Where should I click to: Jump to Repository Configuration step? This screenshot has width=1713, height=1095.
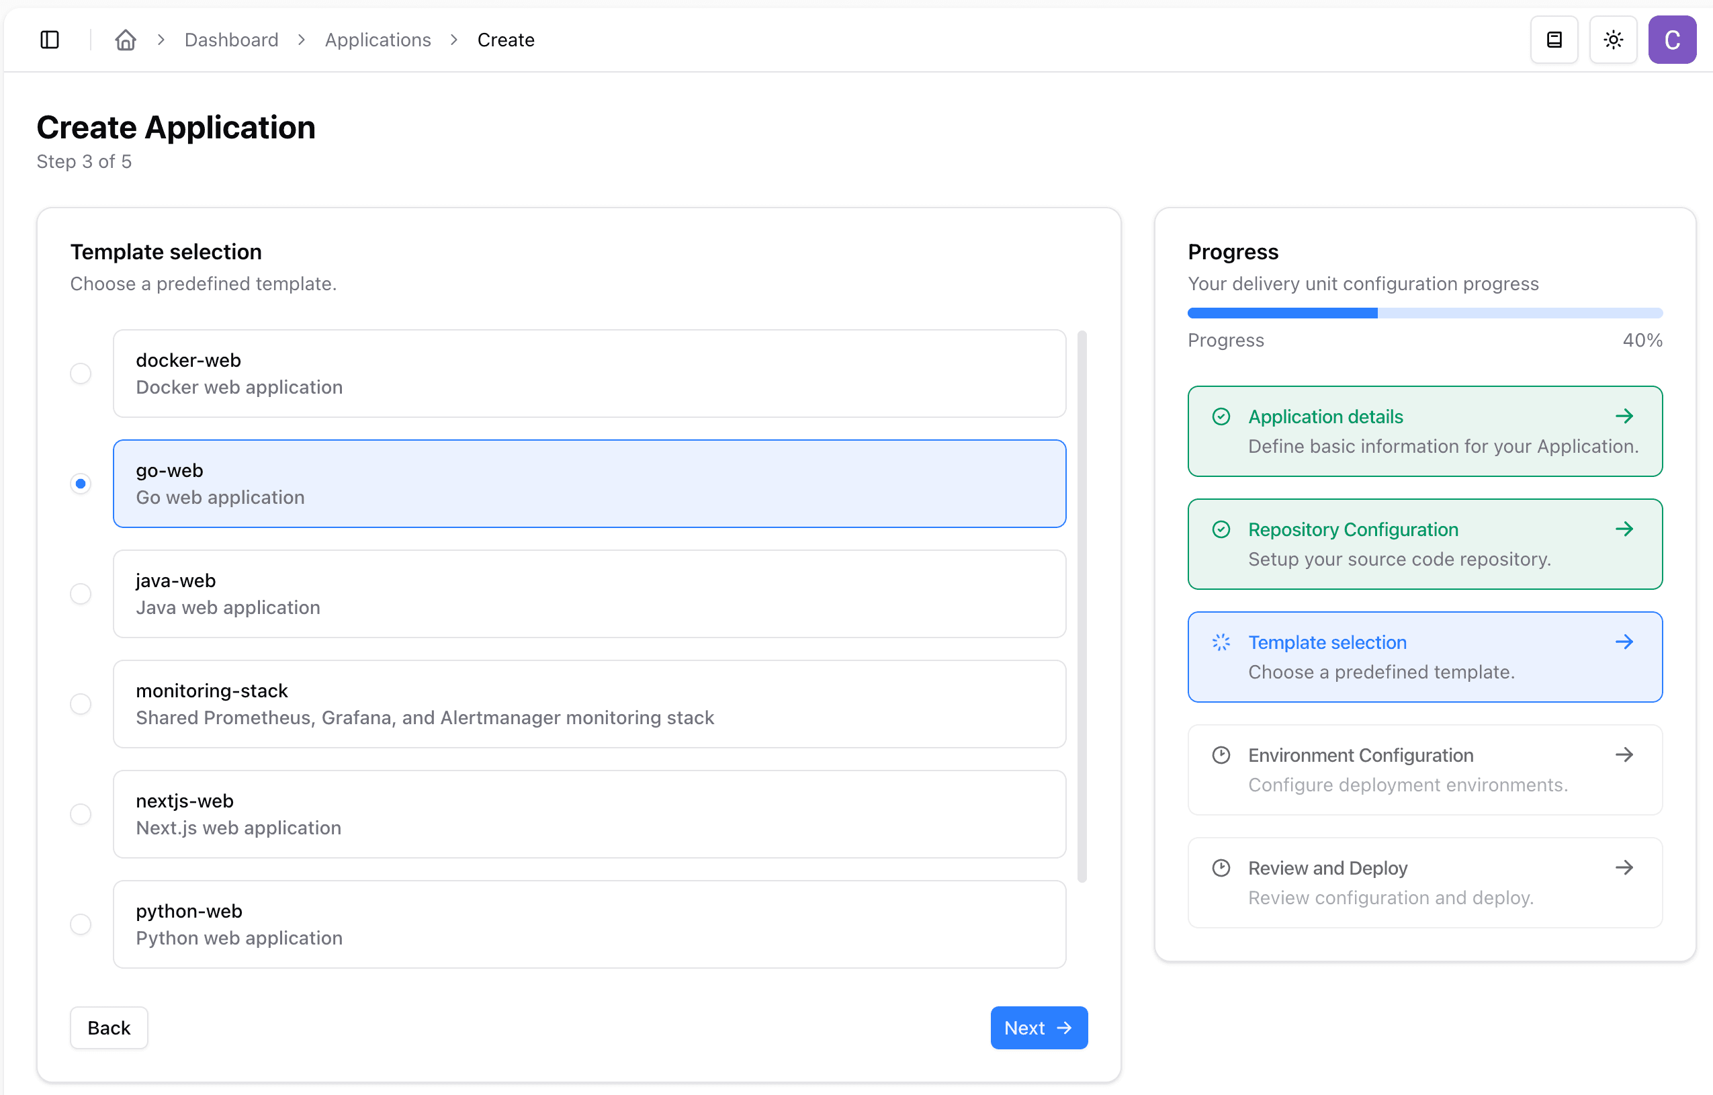[x=1425, y=544]
